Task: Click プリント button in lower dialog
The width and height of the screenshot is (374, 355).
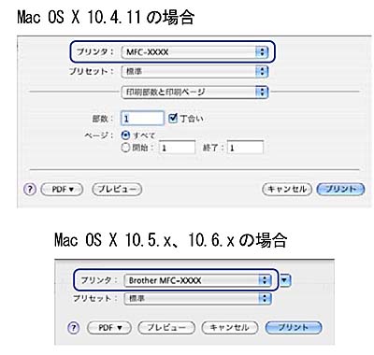Action: click(x=294, y=328)
